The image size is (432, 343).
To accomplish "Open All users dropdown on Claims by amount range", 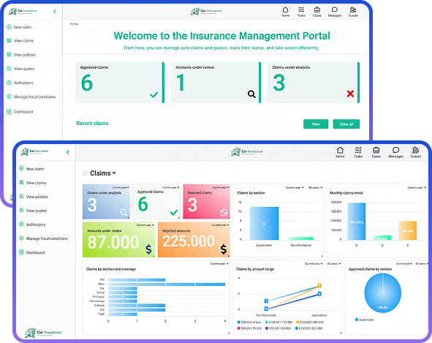I will coord(334,264).
